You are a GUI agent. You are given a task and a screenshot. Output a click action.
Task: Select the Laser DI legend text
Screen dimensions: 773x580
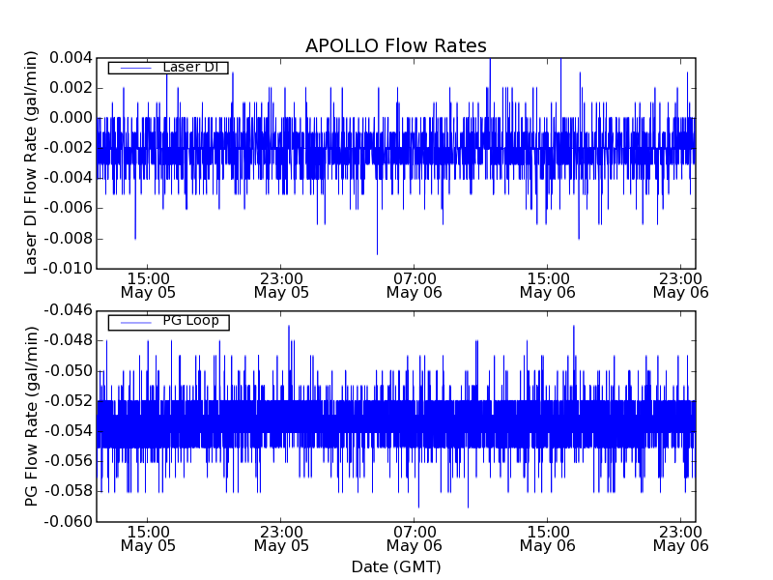tap(191, 67)
